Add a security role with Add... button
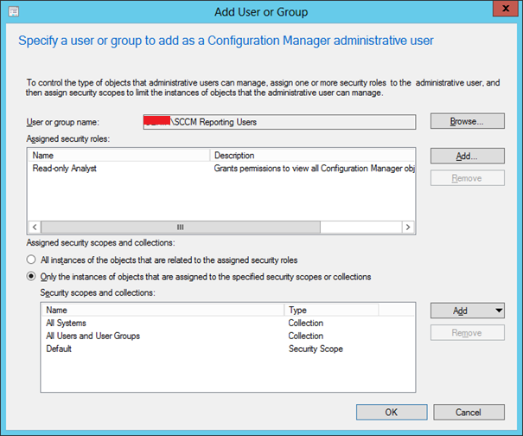 coord(468,156)
